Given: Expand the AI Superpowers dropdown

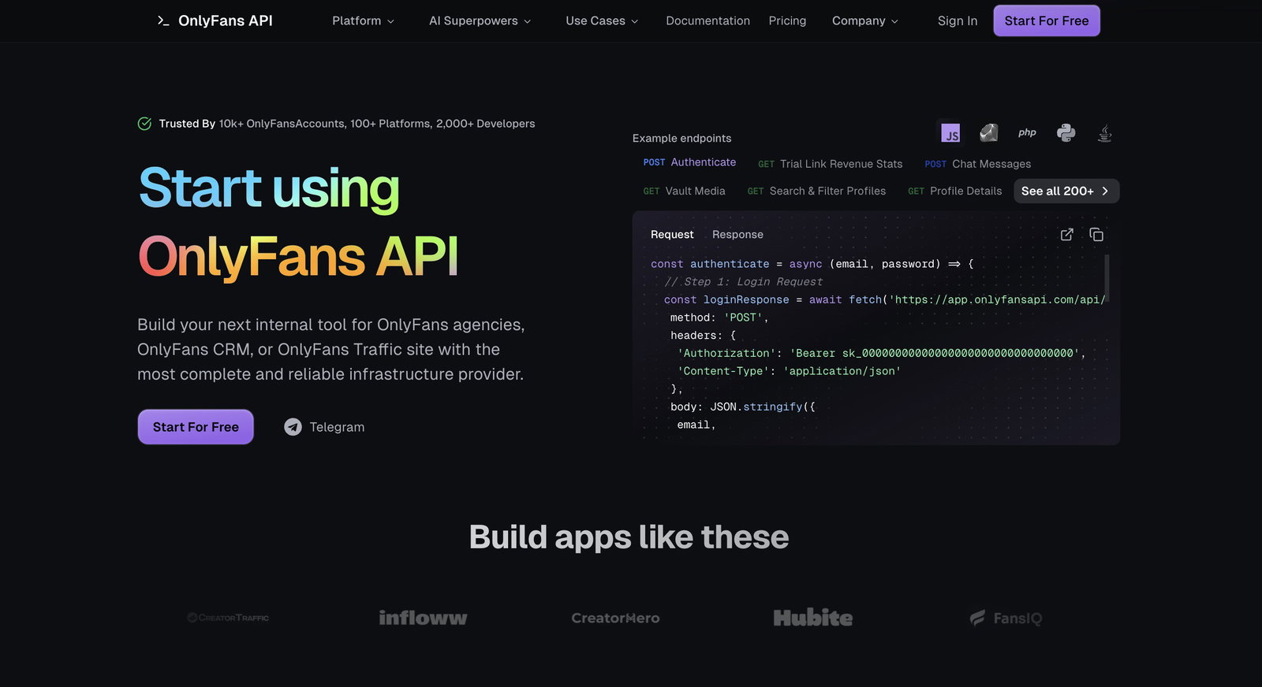Looking at the screenshot, I should pos(480,20).
